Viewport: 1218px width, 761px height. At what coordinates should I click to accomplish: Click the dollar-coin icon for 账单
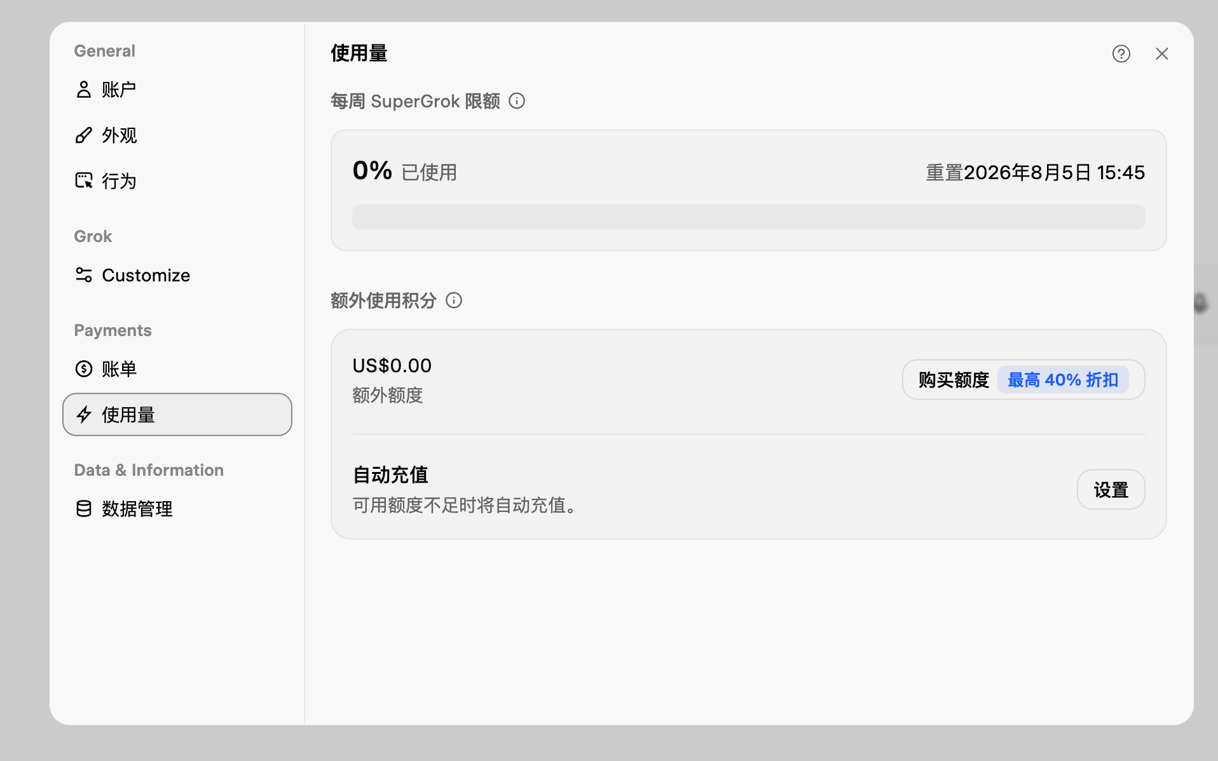pos(83,369)
